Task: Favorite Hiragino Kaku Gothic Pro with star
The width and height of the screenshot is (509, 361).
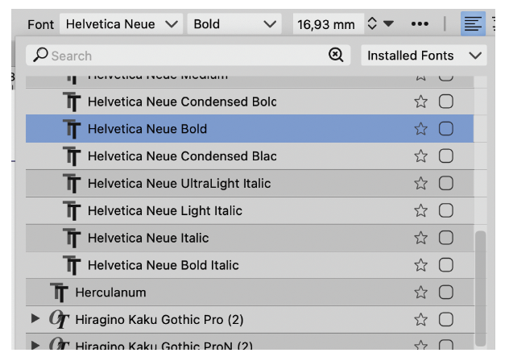Action: (420, 320)
